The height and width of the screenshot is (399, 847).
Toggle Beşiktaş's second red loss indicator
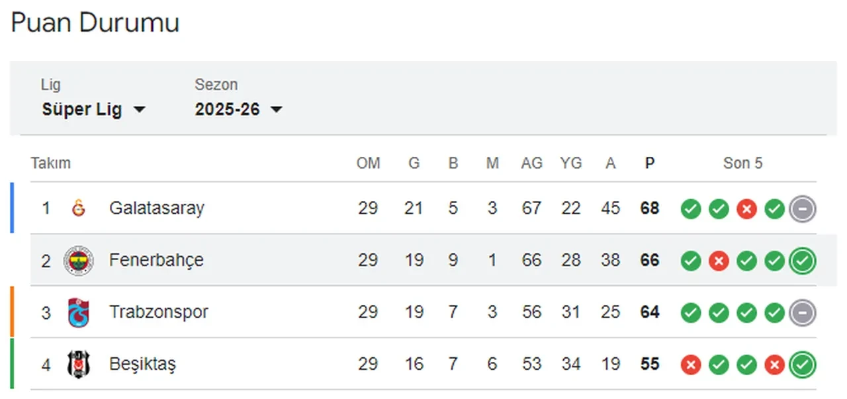point(774,365)
